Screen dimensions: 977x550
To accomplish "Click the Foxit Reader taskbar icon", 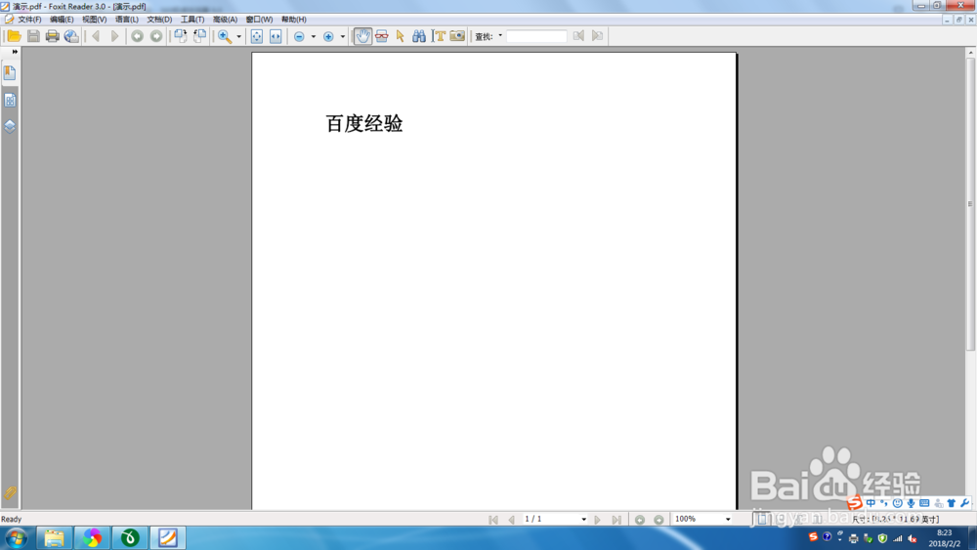I will click(x=168, y=537).
